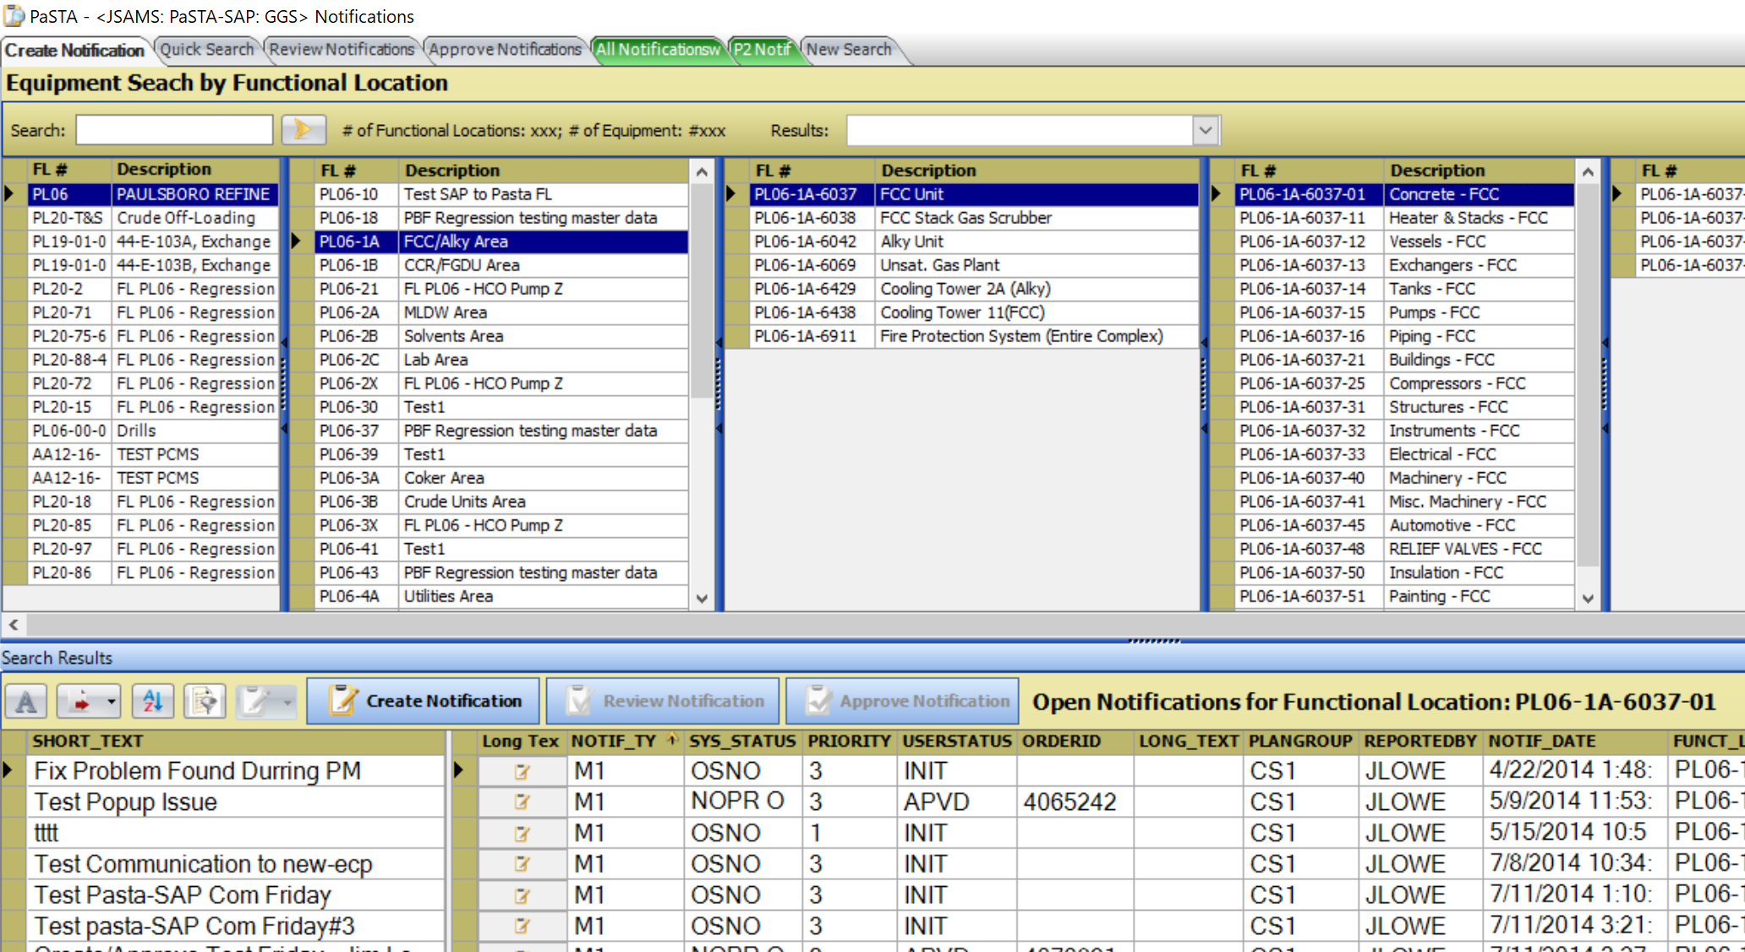Click the SHORT_TEXT column header

pos(237,741)
